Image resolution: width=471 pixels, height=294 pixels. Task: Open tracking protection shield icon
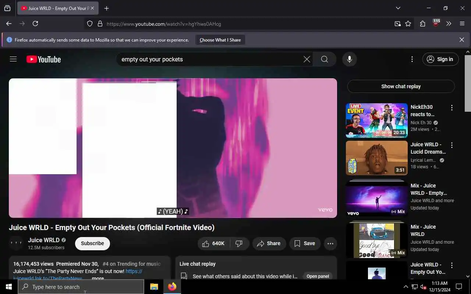tap(90, 24)
